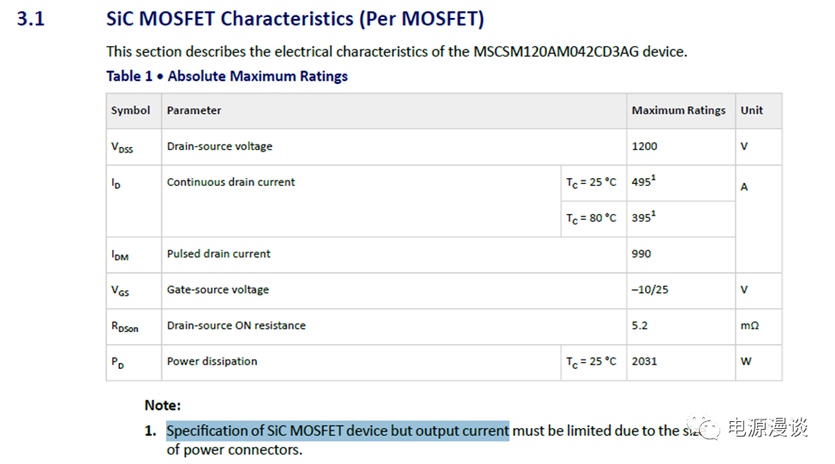Image resolution: width=835 pixels, height=464 pixels.
Task: Click the 'Maximum Ratings' column header
Action: click(x=678, y=110)
